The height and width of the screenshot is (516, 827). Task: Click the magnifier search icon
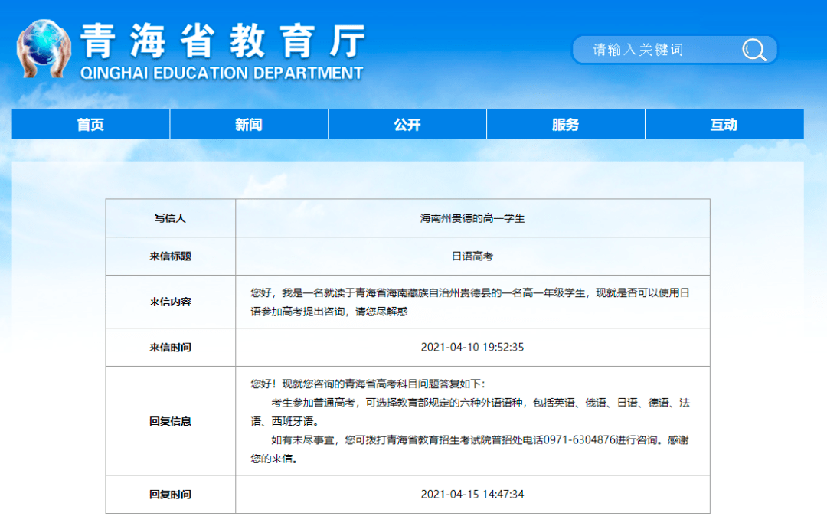point(753,51)
